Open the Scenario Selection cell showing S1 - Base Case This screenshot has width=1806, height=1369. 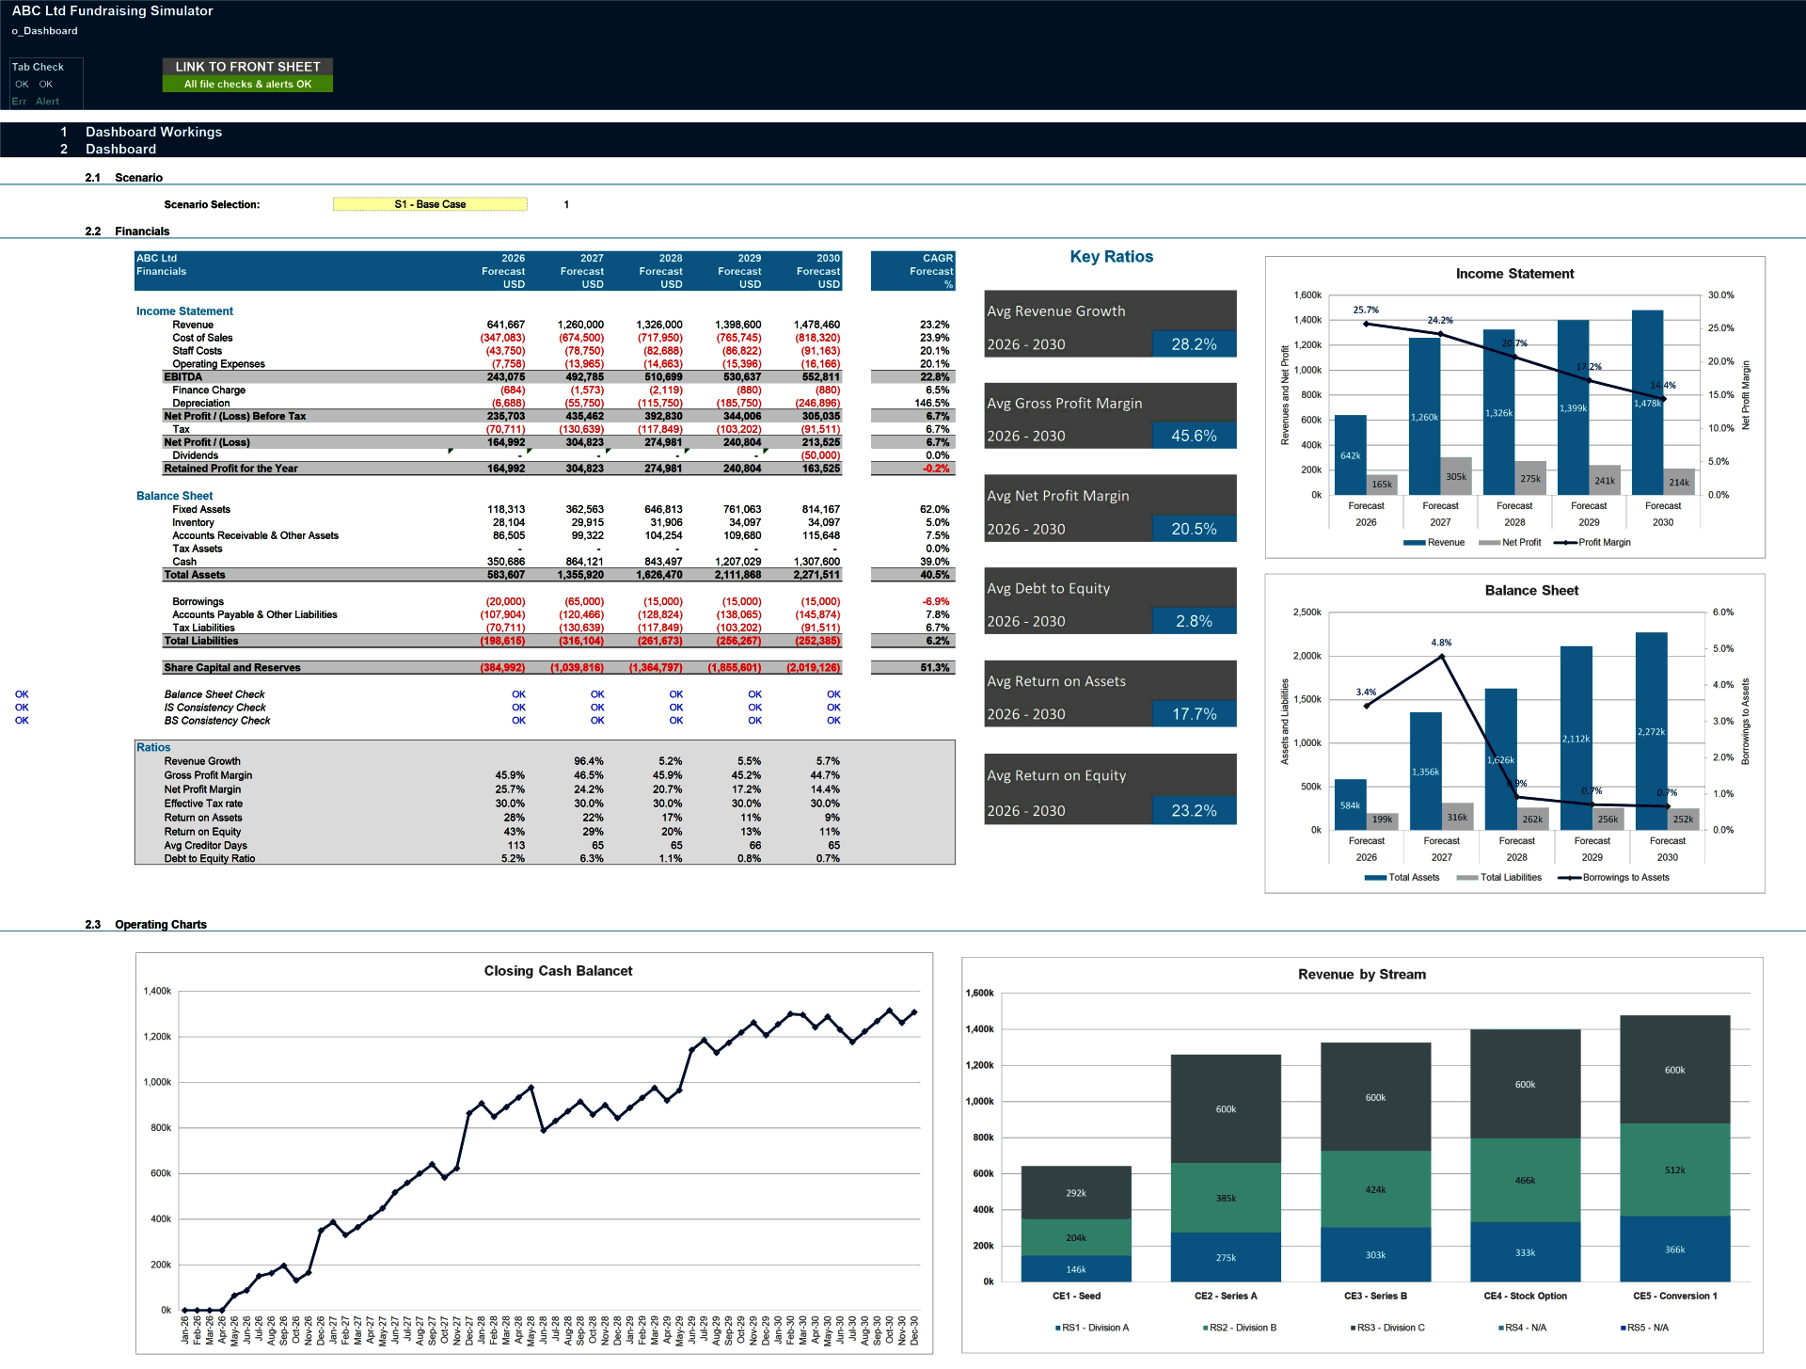pyautogui.click(x=430, y=204)
